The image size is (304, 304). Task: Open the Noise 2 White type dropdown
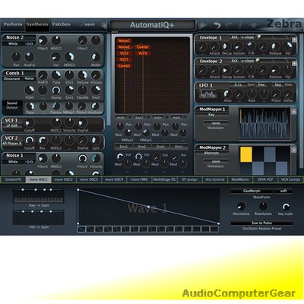(14, 44)
